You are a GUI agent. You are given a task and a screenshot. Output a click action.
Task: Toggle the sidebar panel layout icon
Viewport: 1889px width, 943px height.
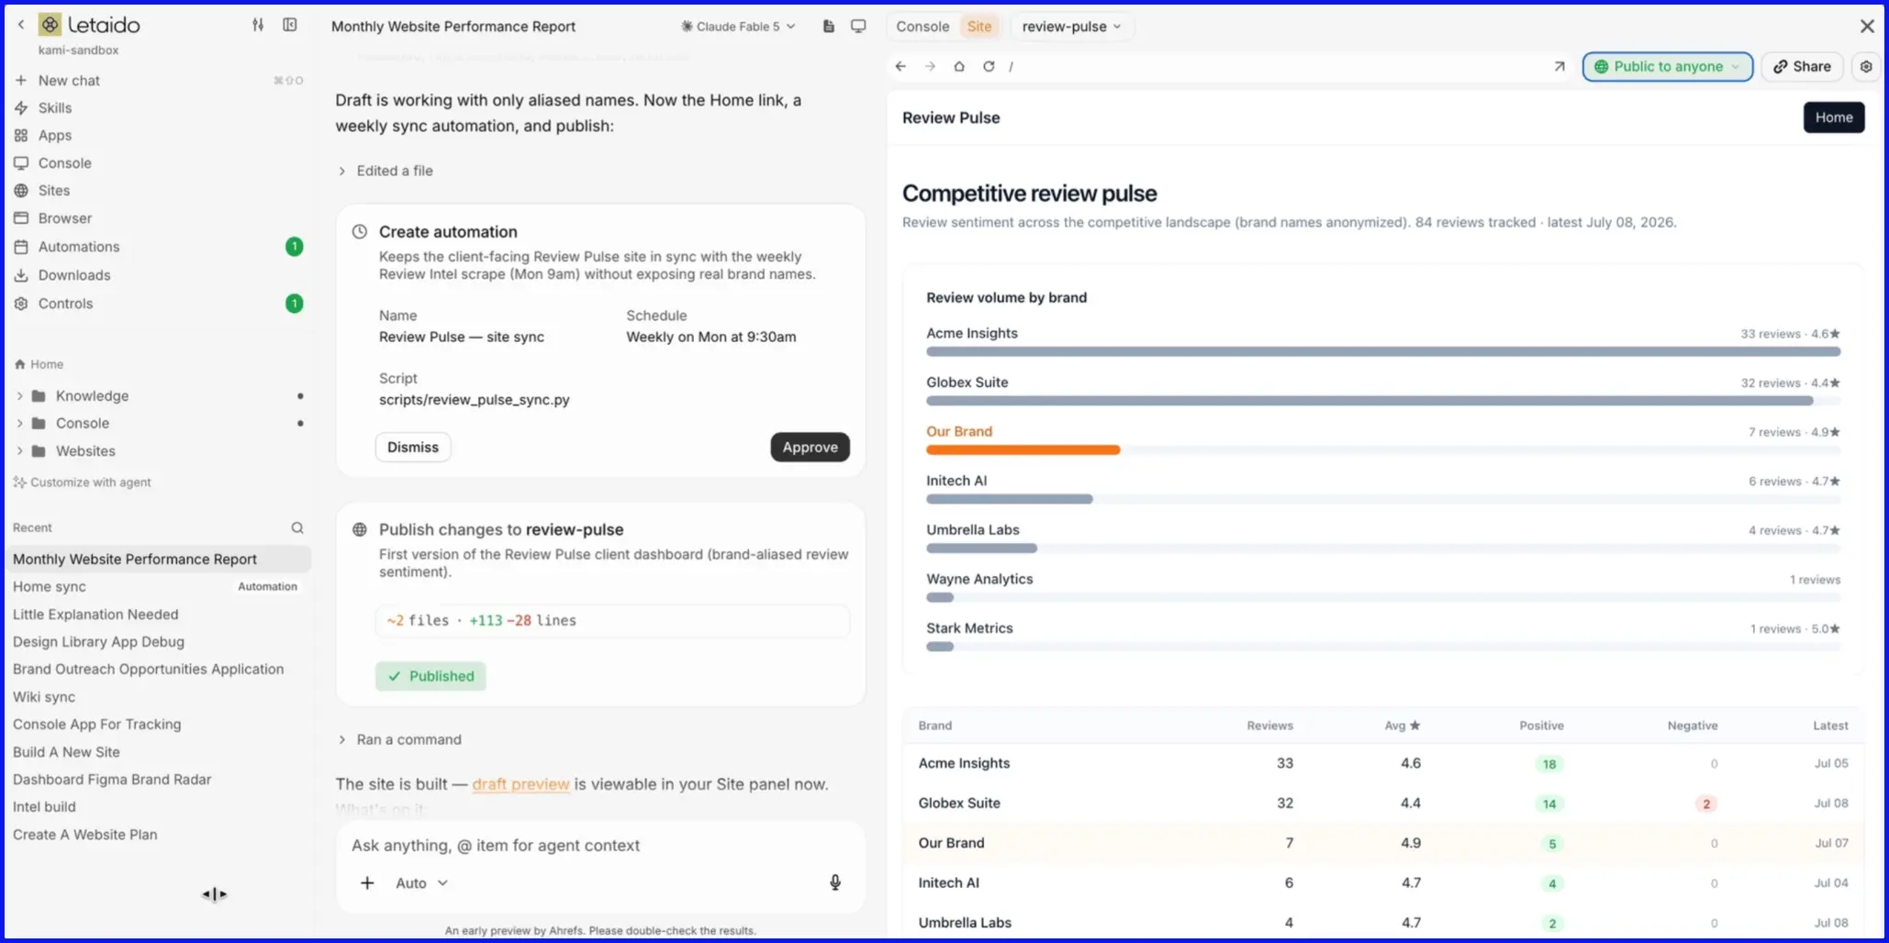pos(289,25)
